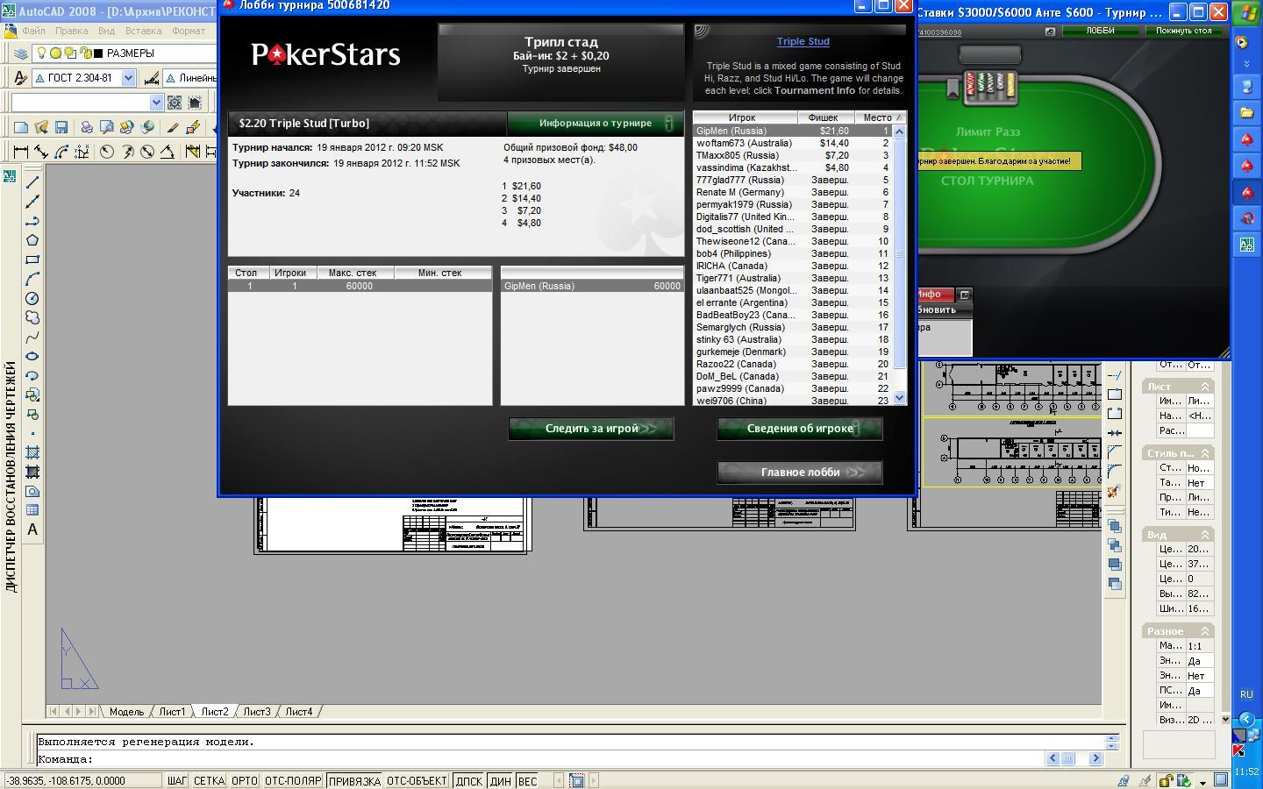Disable ПРИВЯЗКА object snap

[354, 780]
